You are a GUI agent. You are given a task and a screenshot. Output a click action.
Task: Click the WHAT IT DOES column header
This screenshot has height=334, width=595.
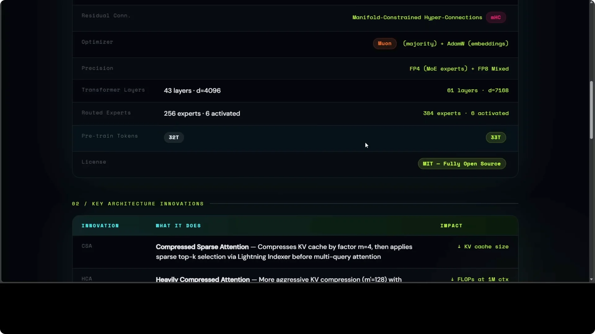(x=178, y=226)
